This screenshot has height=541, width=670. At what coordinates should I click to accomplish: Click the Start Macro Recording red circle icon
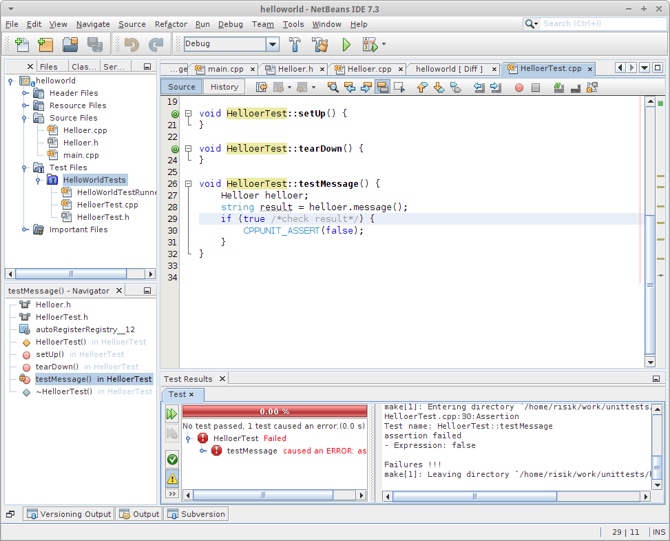pyautogui.click(x=519, y=87)
